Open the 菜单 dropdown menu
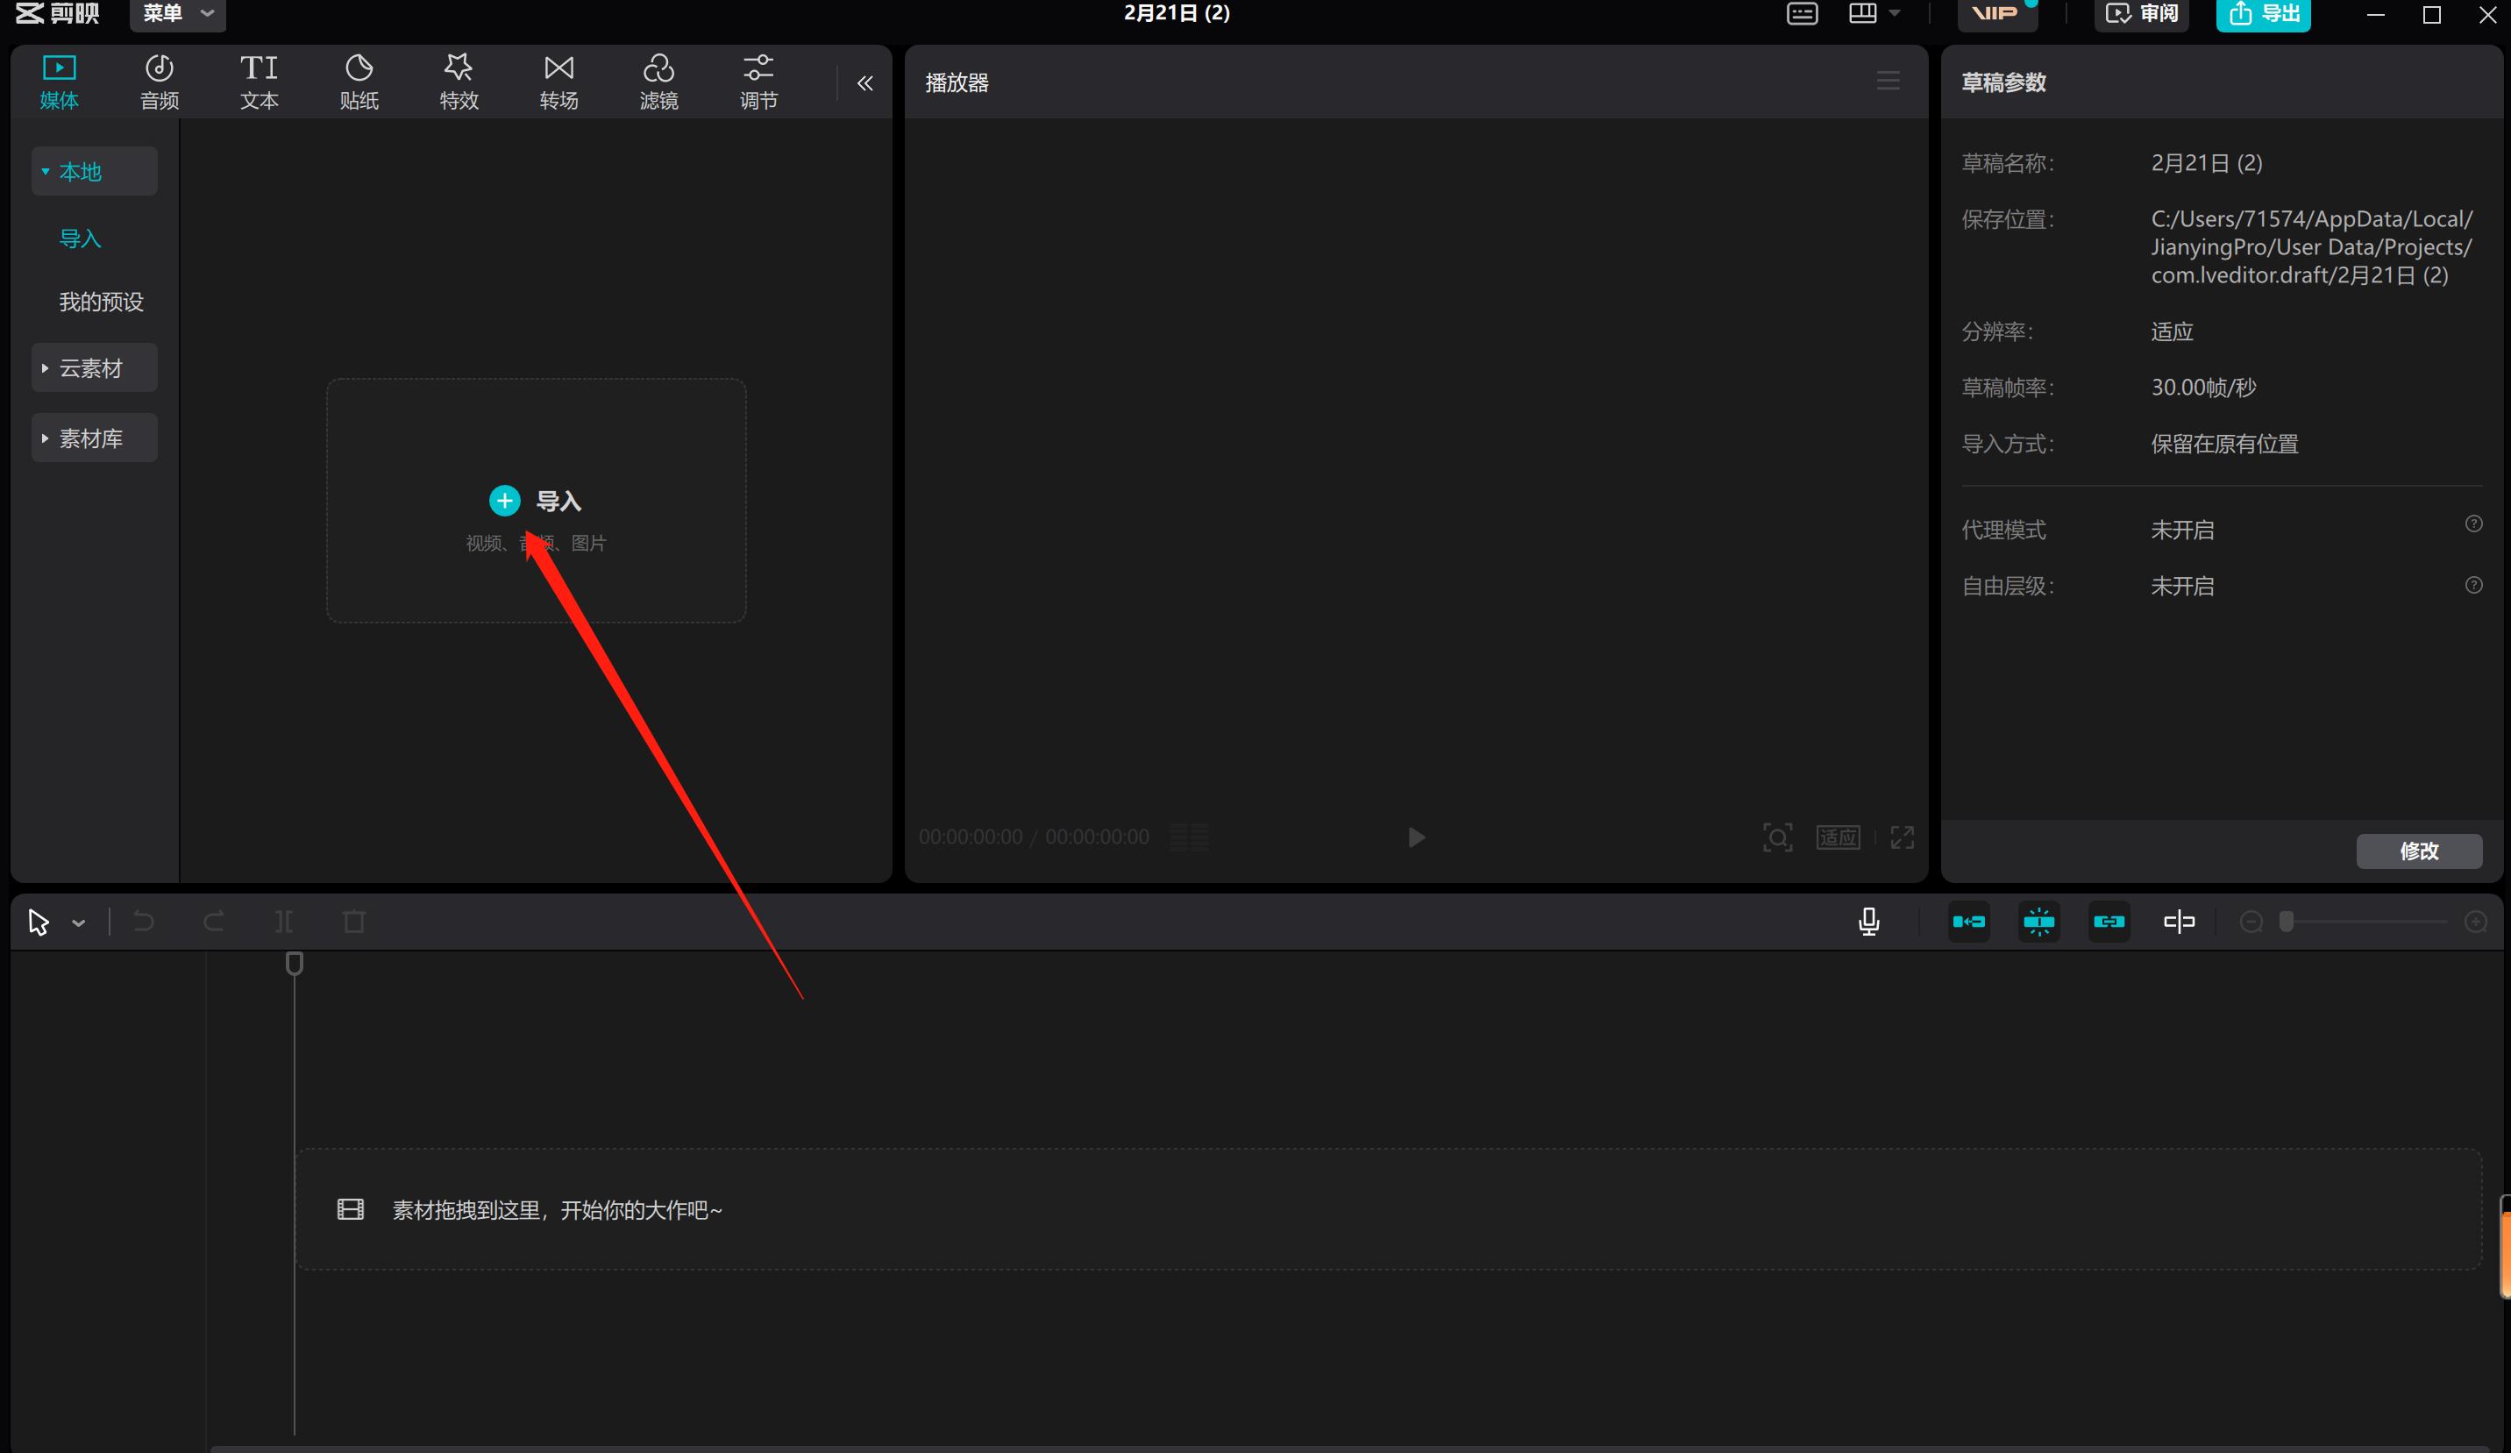 (x=177, y=14)
